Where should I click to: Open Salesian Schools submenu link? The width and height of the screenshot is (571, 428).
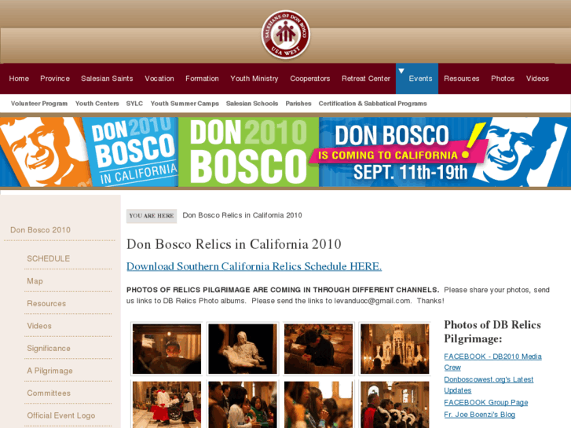(x=252, y=104)
